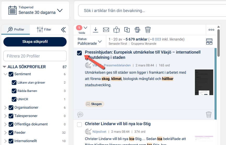226x145 pixels.
Task: Uncheck Internationellt checkbox
Action: pos(11,141)
